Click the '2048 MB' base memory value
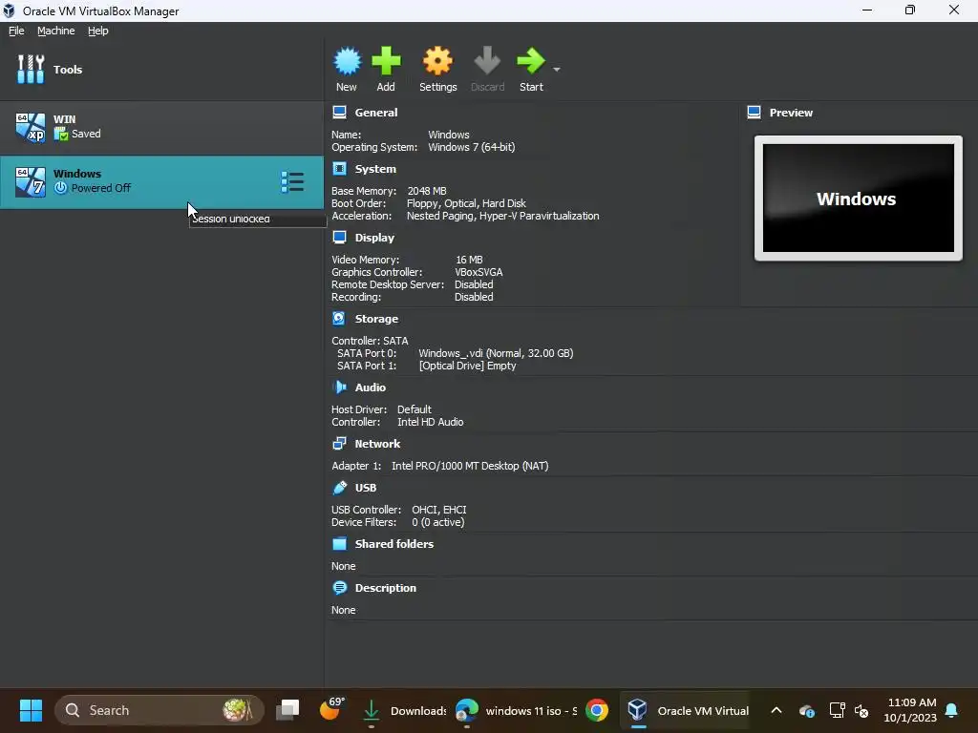The width and height of the screenshot is (978, 733). click(427, 191)
